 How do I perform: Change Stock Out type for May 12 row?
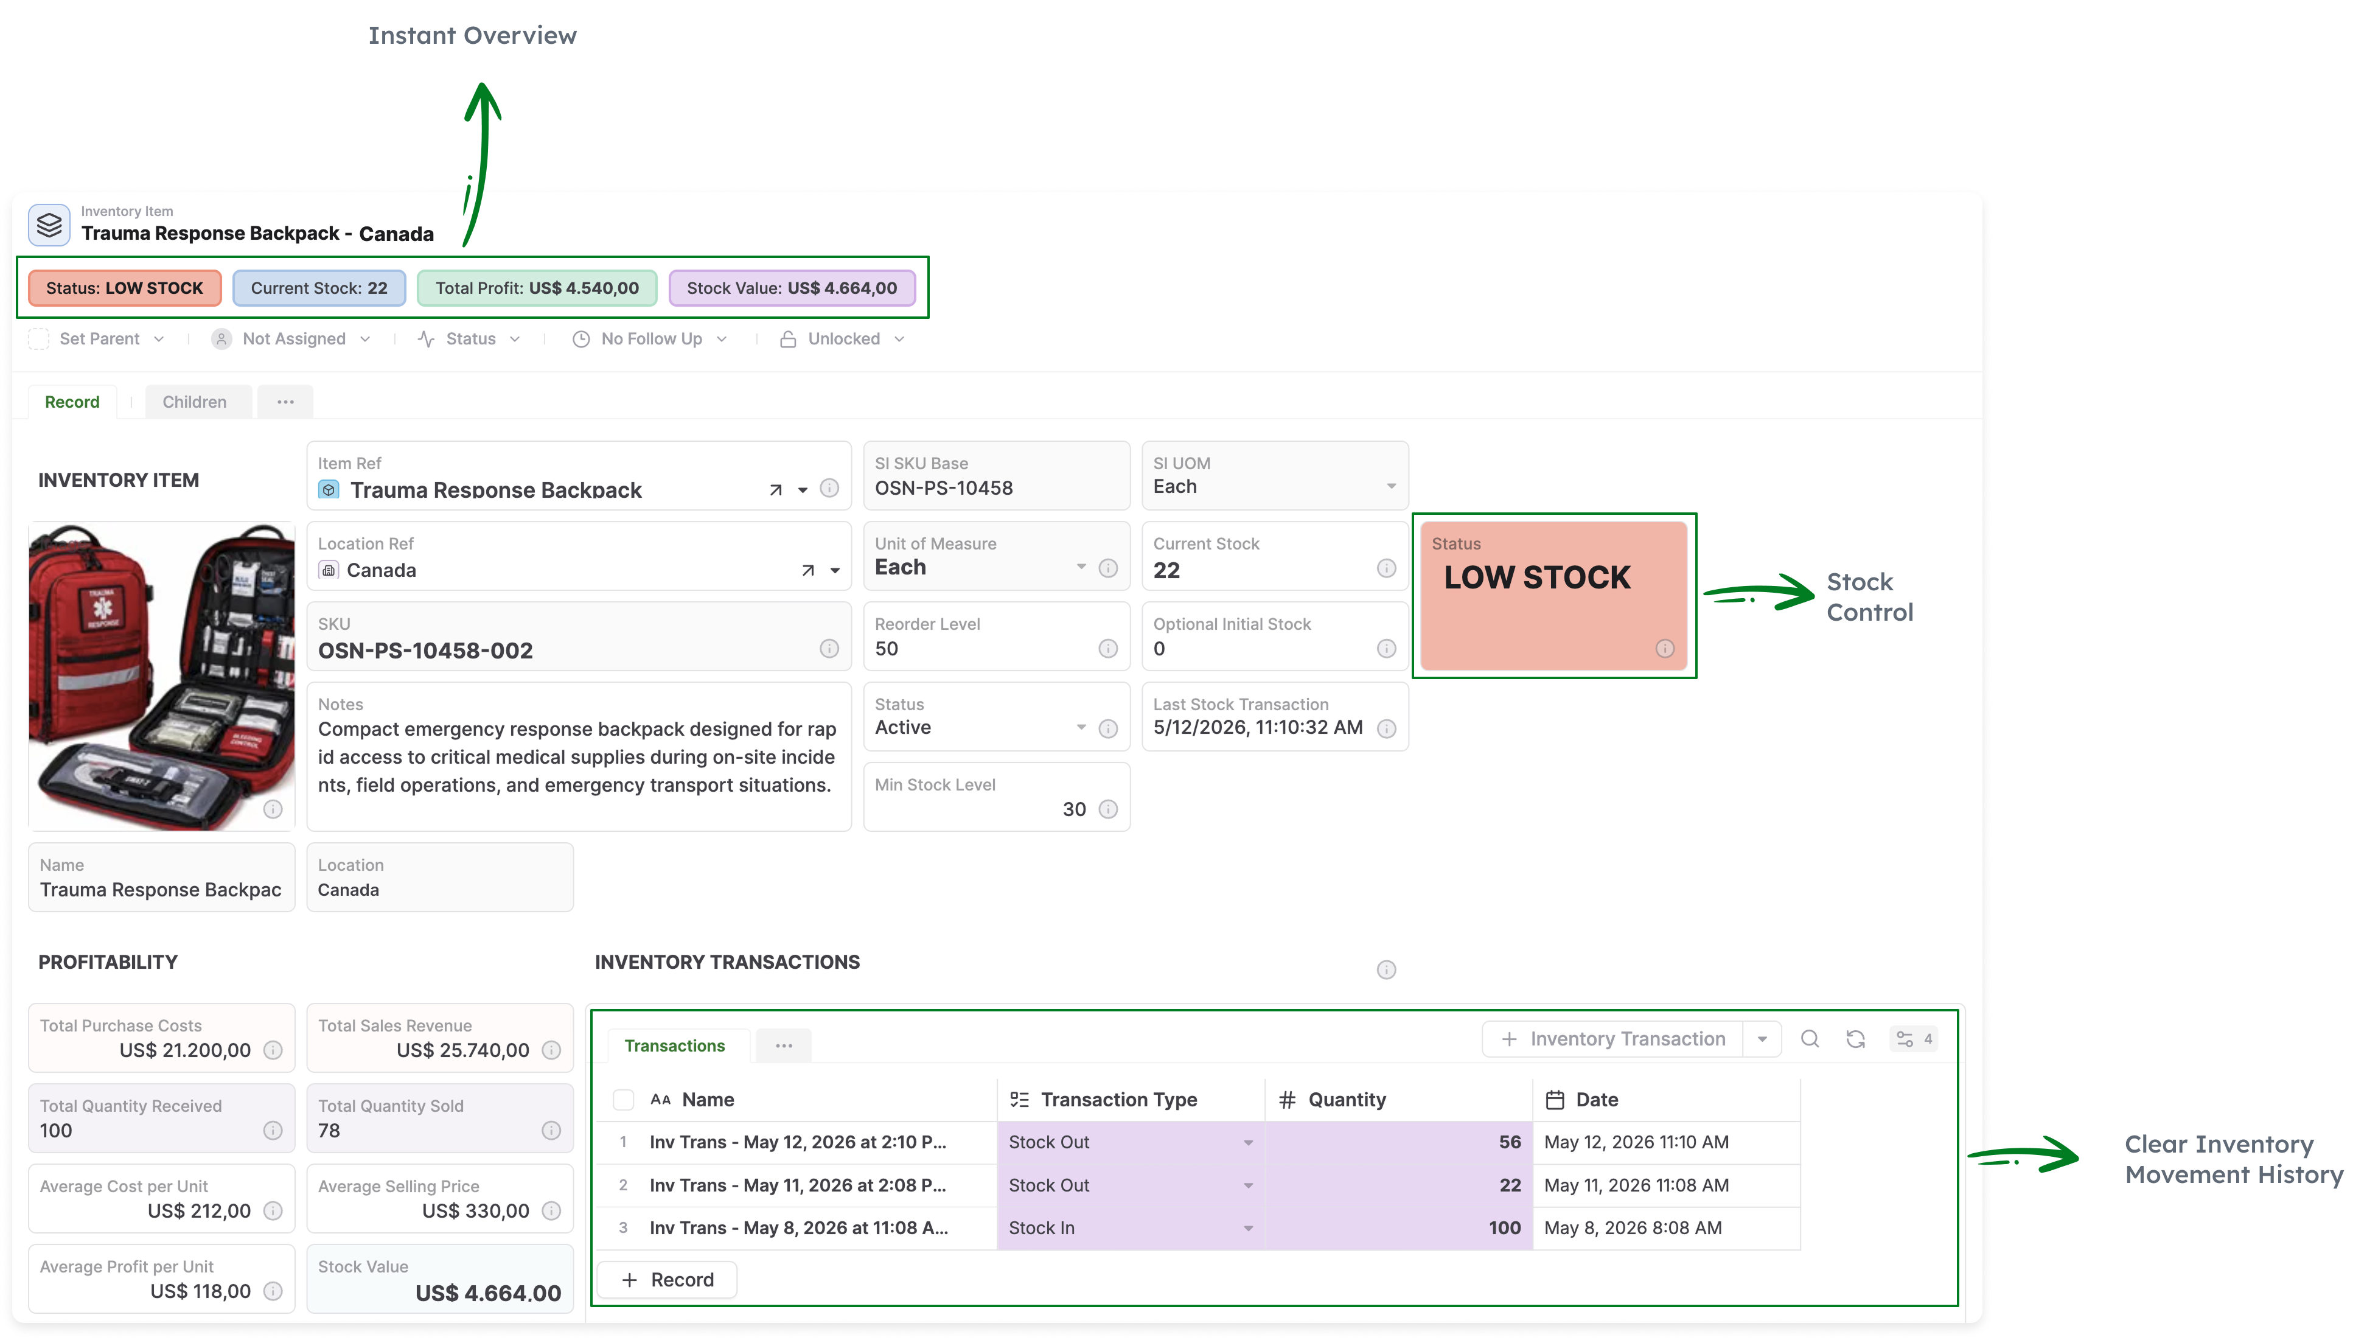(1131, 1142)
